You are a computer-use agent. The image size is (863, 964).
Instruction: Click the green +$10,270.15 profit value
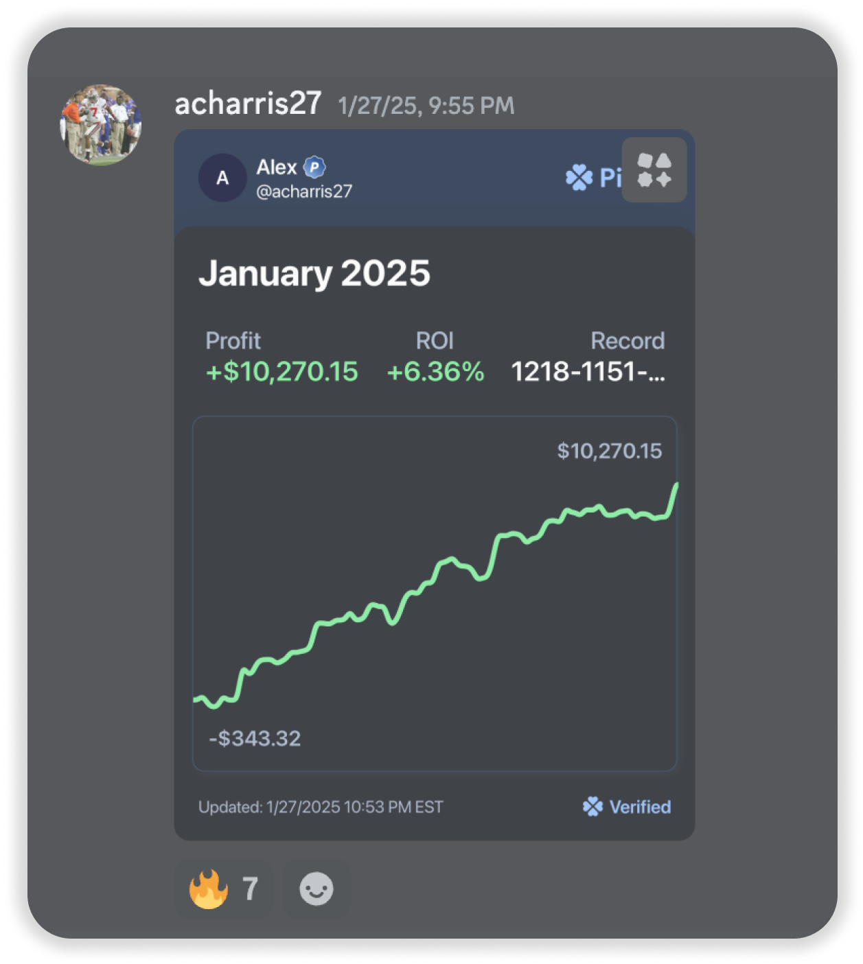pos(282,372)
